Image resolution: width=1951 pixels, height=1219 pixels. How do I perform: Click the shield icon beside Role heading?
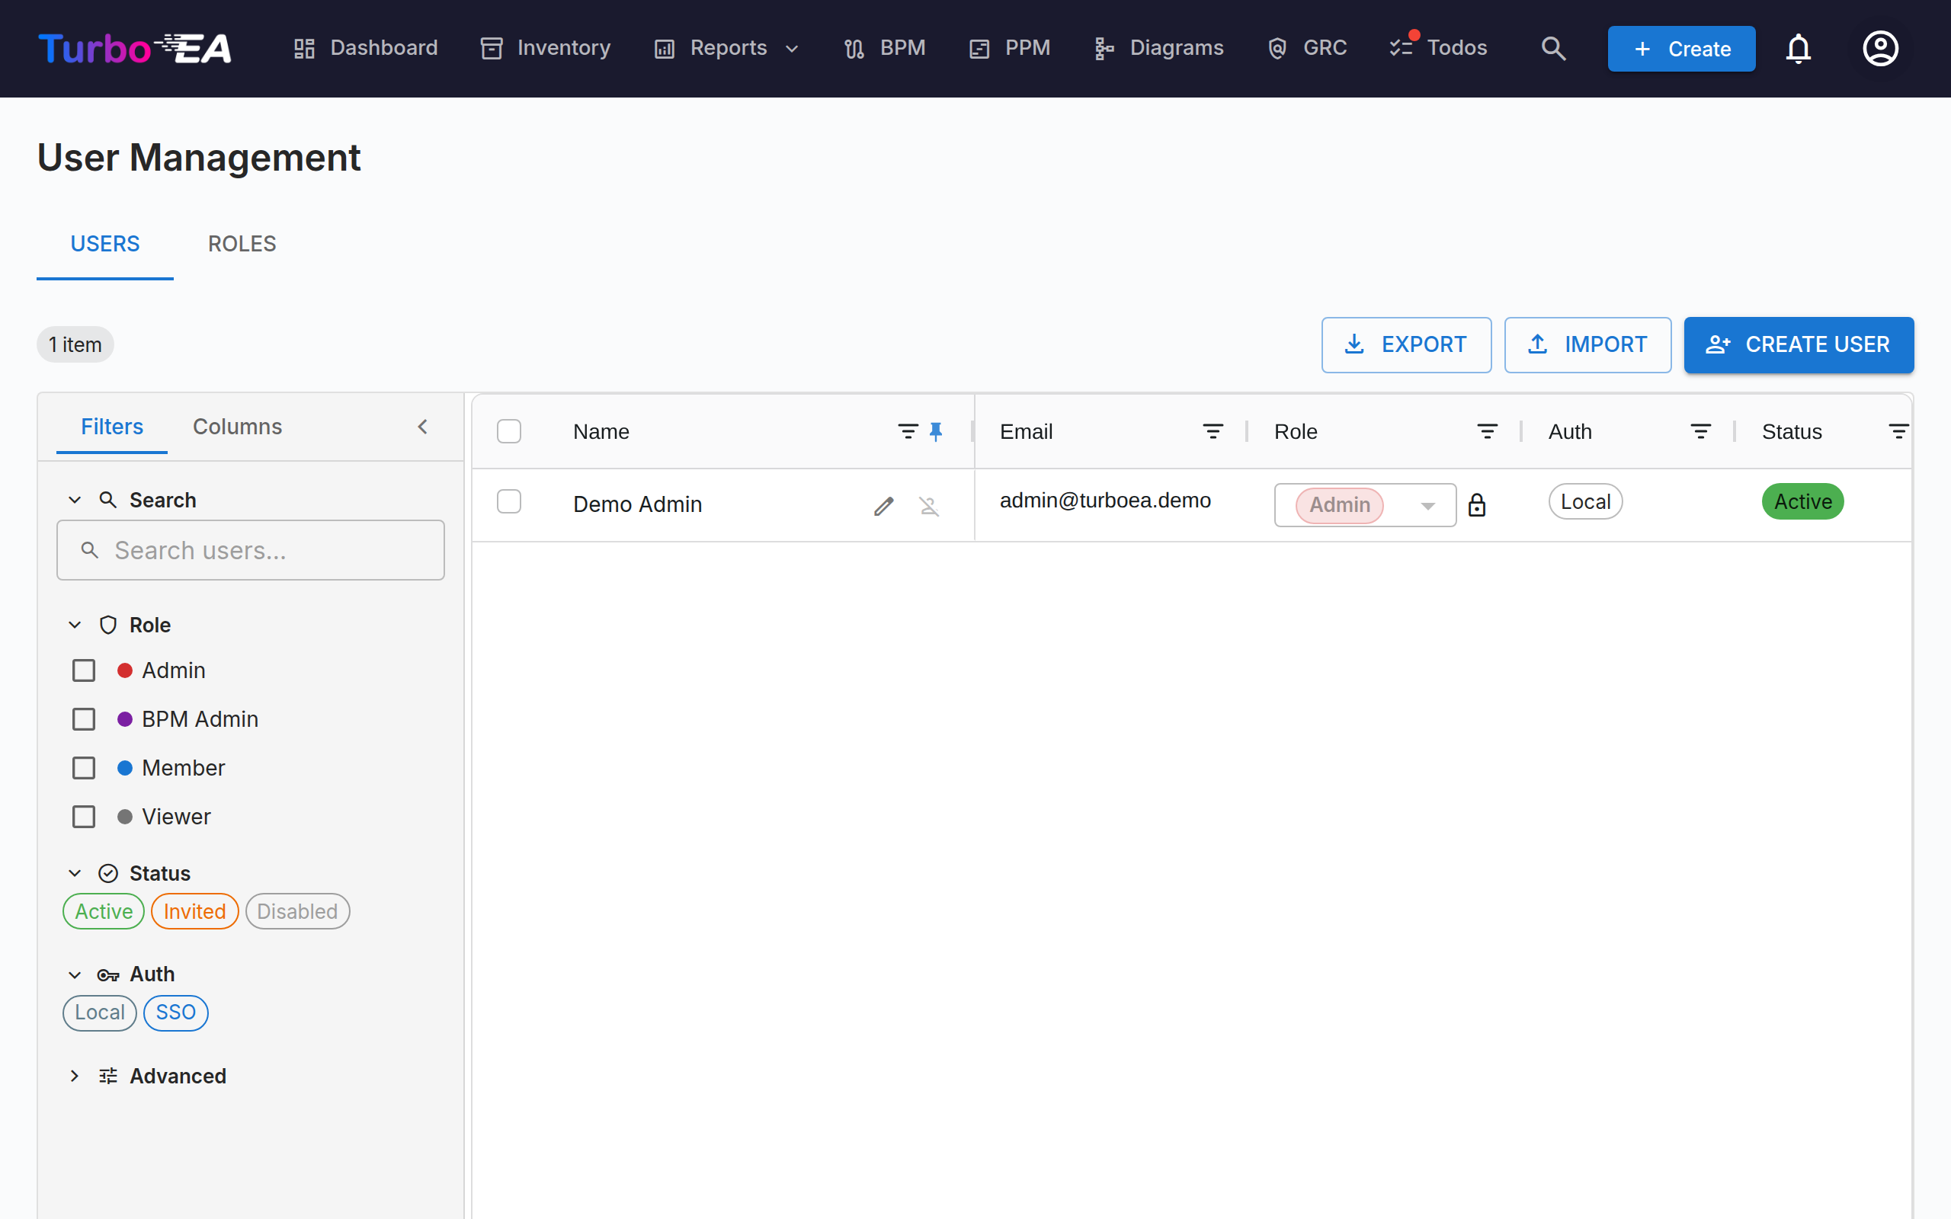point(108,625)
